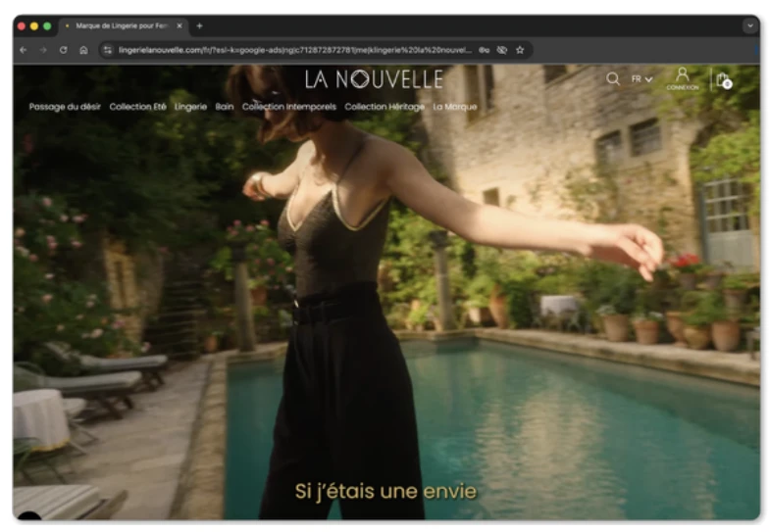Open the La Marque menu
769x532 pixels.
click(x=455, y=106)
